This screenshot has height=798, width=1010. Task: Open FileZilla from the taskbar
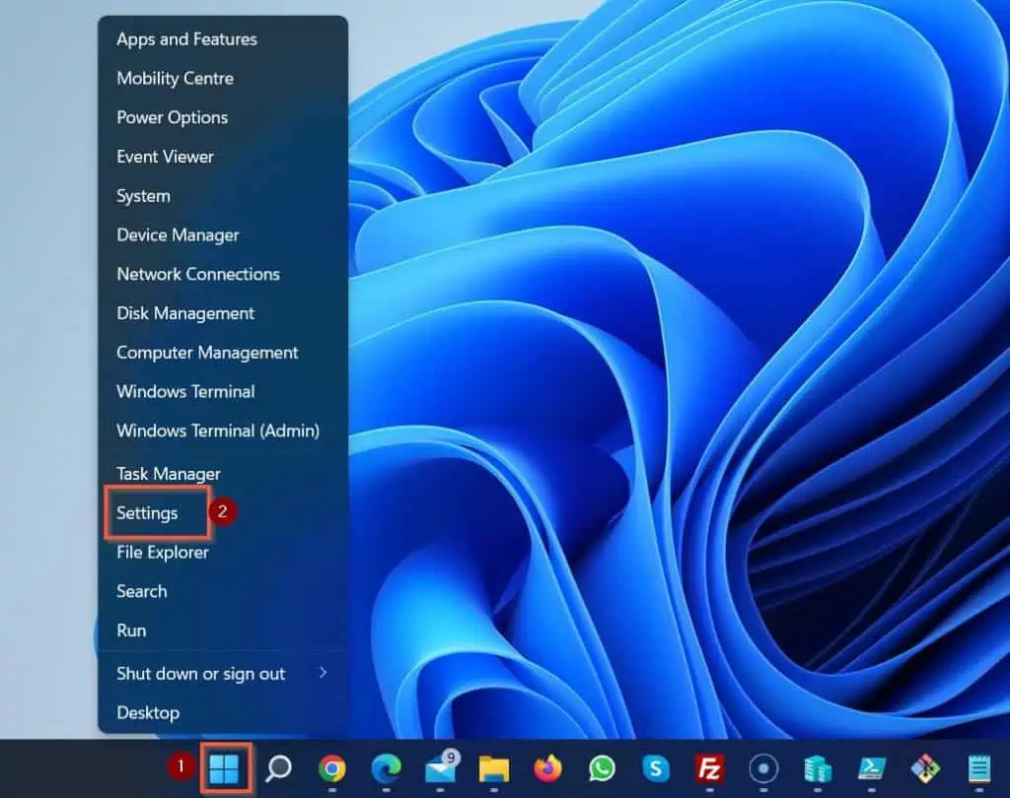pyautogui.click(x=709, y=767)
